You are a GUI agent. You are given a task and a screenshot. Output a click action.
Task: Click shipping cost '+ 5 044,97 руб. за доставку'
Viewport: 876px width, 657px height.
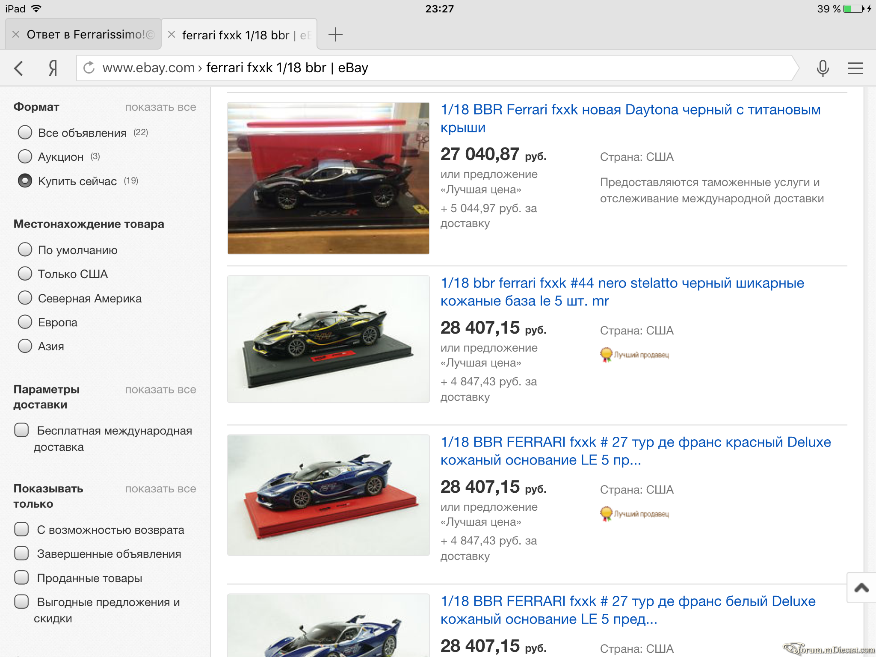(x=489, y=216)
